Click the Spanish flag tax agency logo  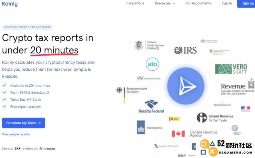174,119
